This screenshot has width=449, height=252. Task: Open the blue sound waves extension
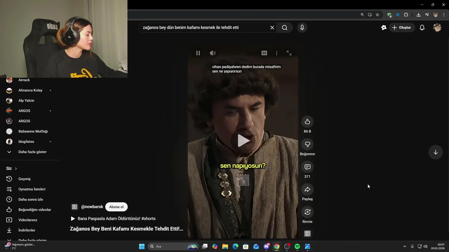coord(397,15)
